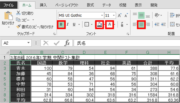This screenshot has width=180, height=103.
Task: Toggle Italic formatting
Action: tap(68, 24)
